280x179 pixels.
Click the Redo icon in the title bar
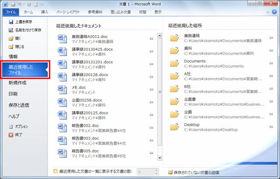tap(29, 4)
